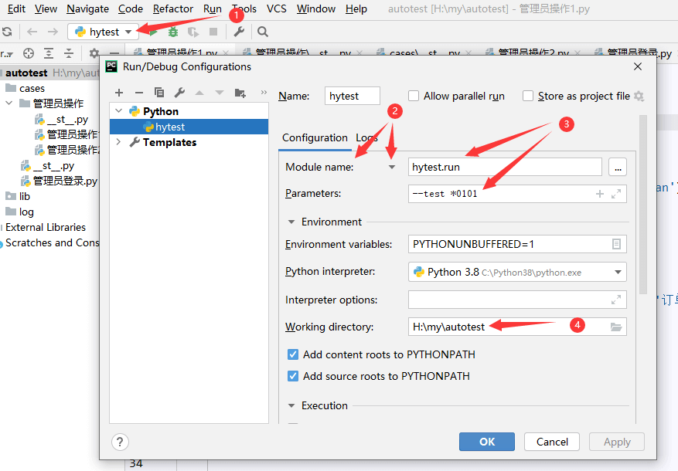
Task: Open dialog help with the question mark
Action: [120, 442]
